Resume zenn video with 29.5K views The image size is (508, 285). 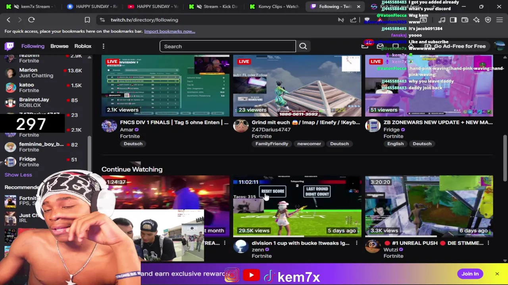point(297,206)
